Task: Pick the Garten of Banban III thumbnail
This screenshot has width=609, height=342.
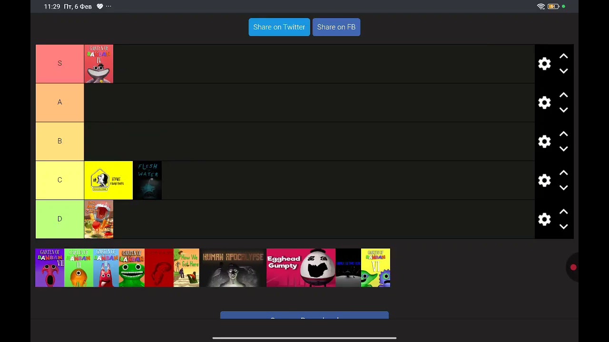Action: coord(79,268)
